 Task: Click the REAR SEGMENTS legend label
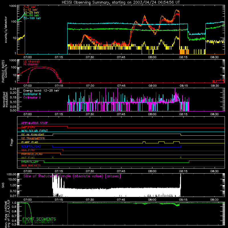pyautogui.click(x=38, y=222)
